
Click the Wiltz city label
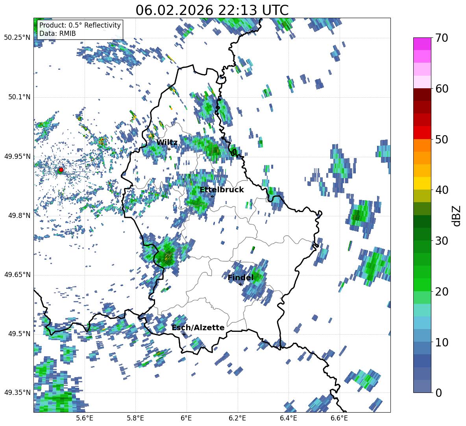pos(167,143)
